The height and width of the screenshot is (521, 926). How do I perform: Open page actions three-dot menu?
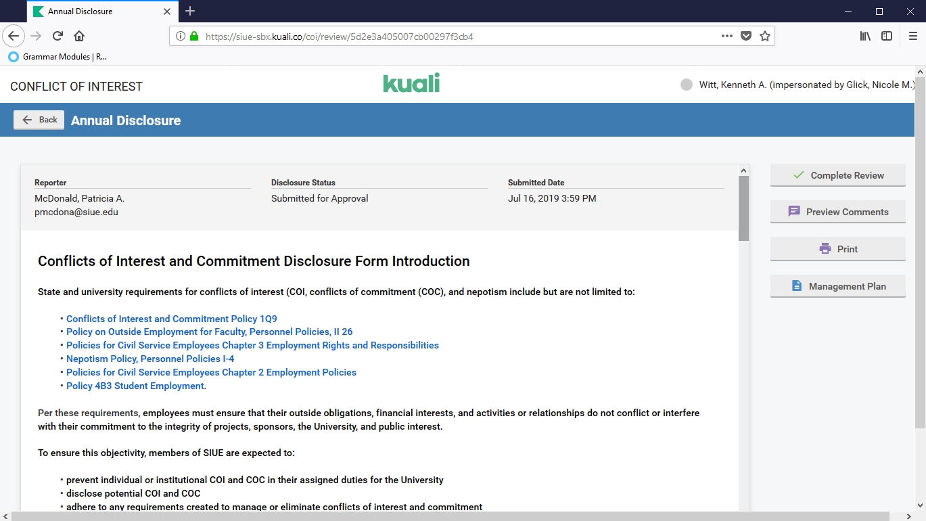point(726,36)
